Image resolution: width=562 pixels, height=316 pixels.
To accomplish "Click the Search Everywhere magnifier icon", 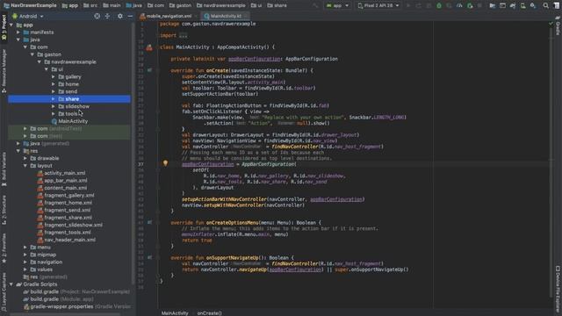I will pos(546,5).
